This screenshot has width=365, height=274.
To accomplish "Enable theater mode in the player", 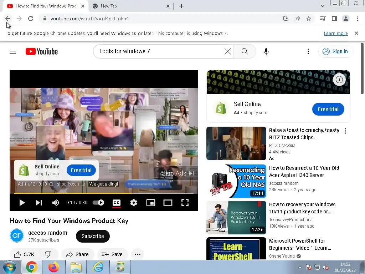I will 168,203.
